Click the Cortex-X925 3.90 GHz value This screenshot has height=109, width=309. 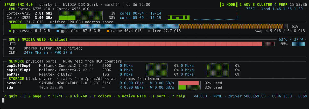pyautogui.click(x=44, y=18)
